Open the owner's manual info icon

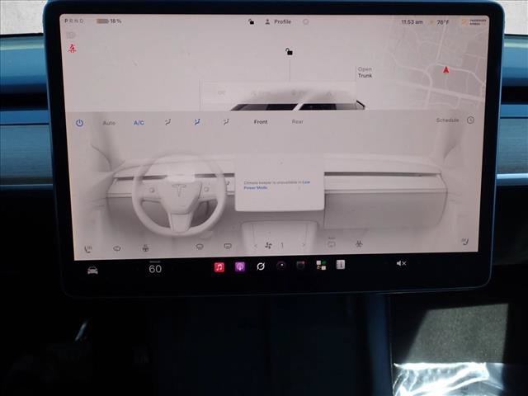click(341, 265)
